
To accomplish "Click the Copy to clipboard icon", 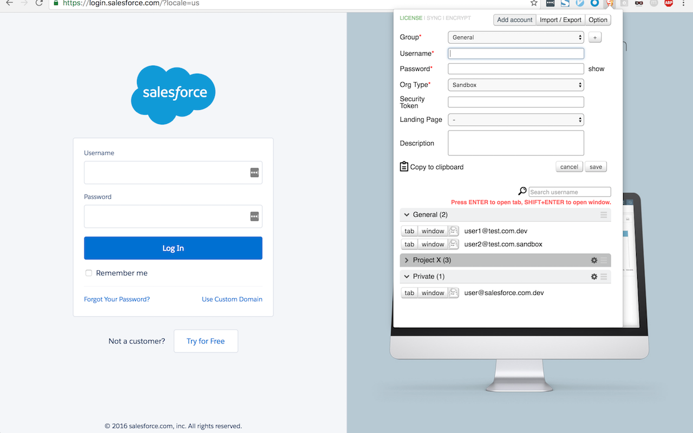I will tap(404, 166).
